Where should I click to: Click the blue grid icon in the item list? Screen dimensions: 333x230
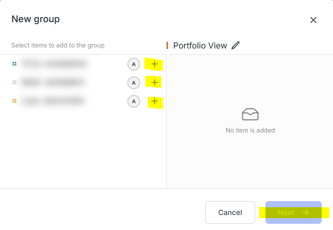(14, 64)
